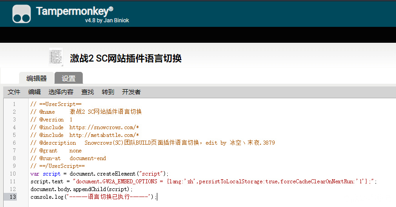Click the console.log line with 语言切换已执行

pyautogui.click(x=94, y=197)
